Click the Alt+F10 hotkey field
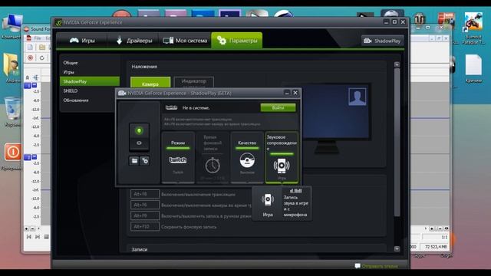The width and height of the screenshot is (491, 276). pos(145,227)
